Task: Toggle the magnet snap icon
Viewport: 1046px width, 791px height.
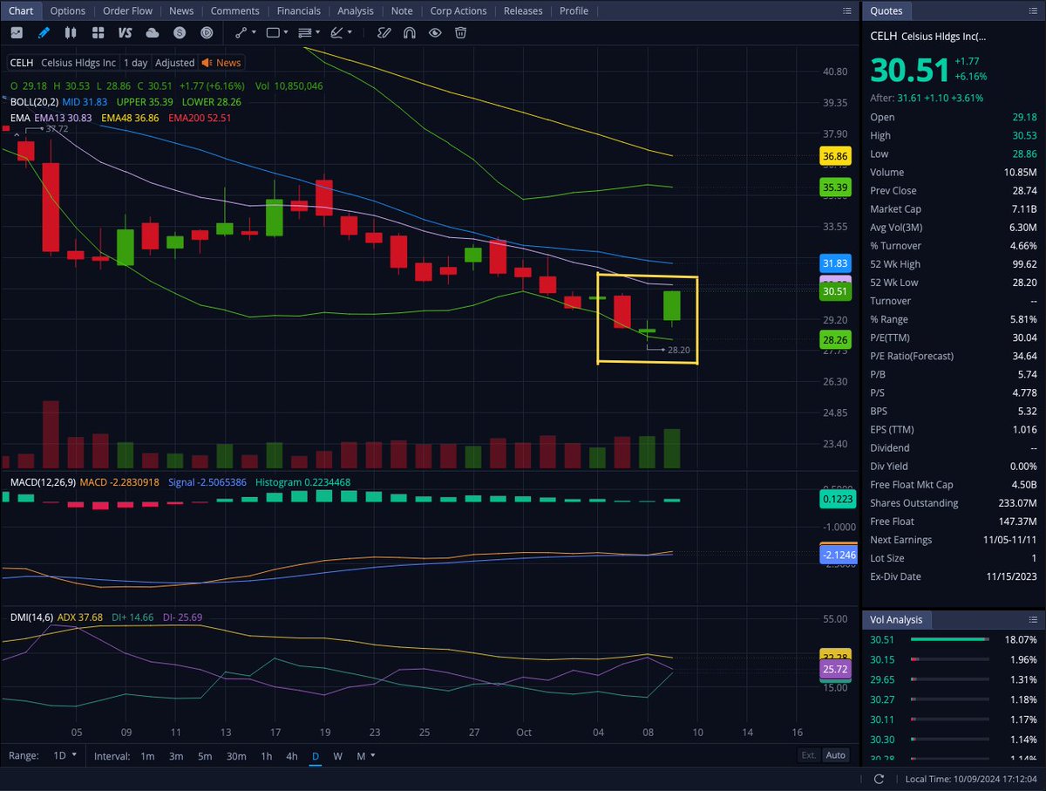Action: click(x=410, y=32)
